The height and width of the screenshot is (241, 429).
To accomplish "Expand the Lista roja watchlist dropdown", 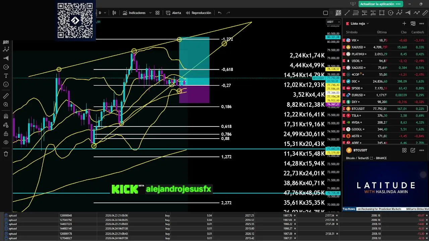I will [x=360, y=23].
